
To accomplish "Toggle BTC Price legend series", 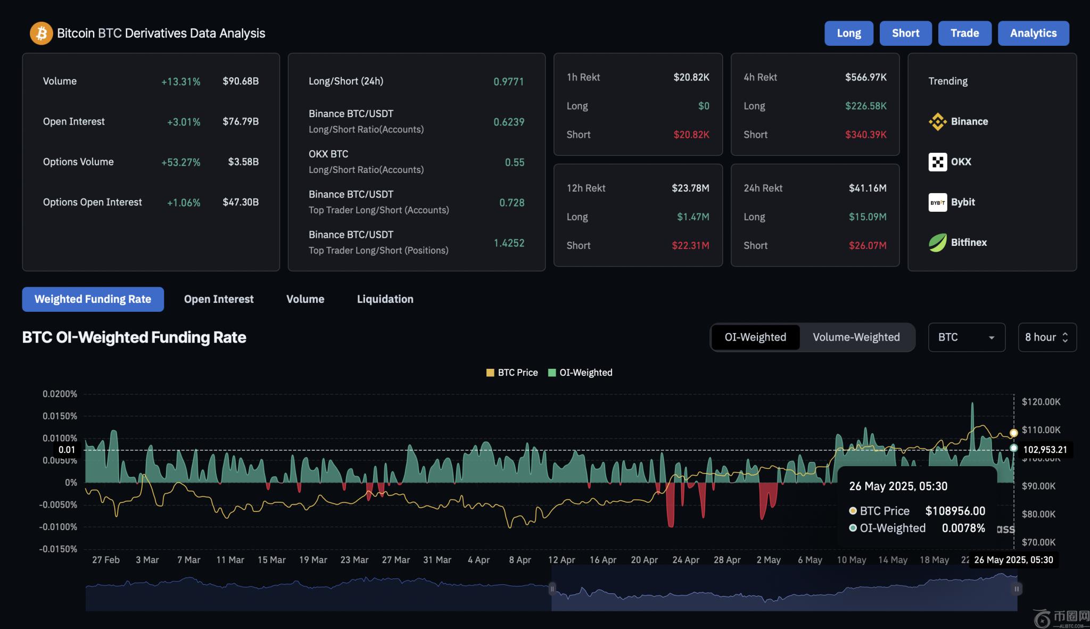I will (512, 373).
